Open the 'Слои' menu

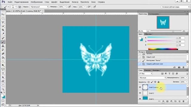pos(47,2)
